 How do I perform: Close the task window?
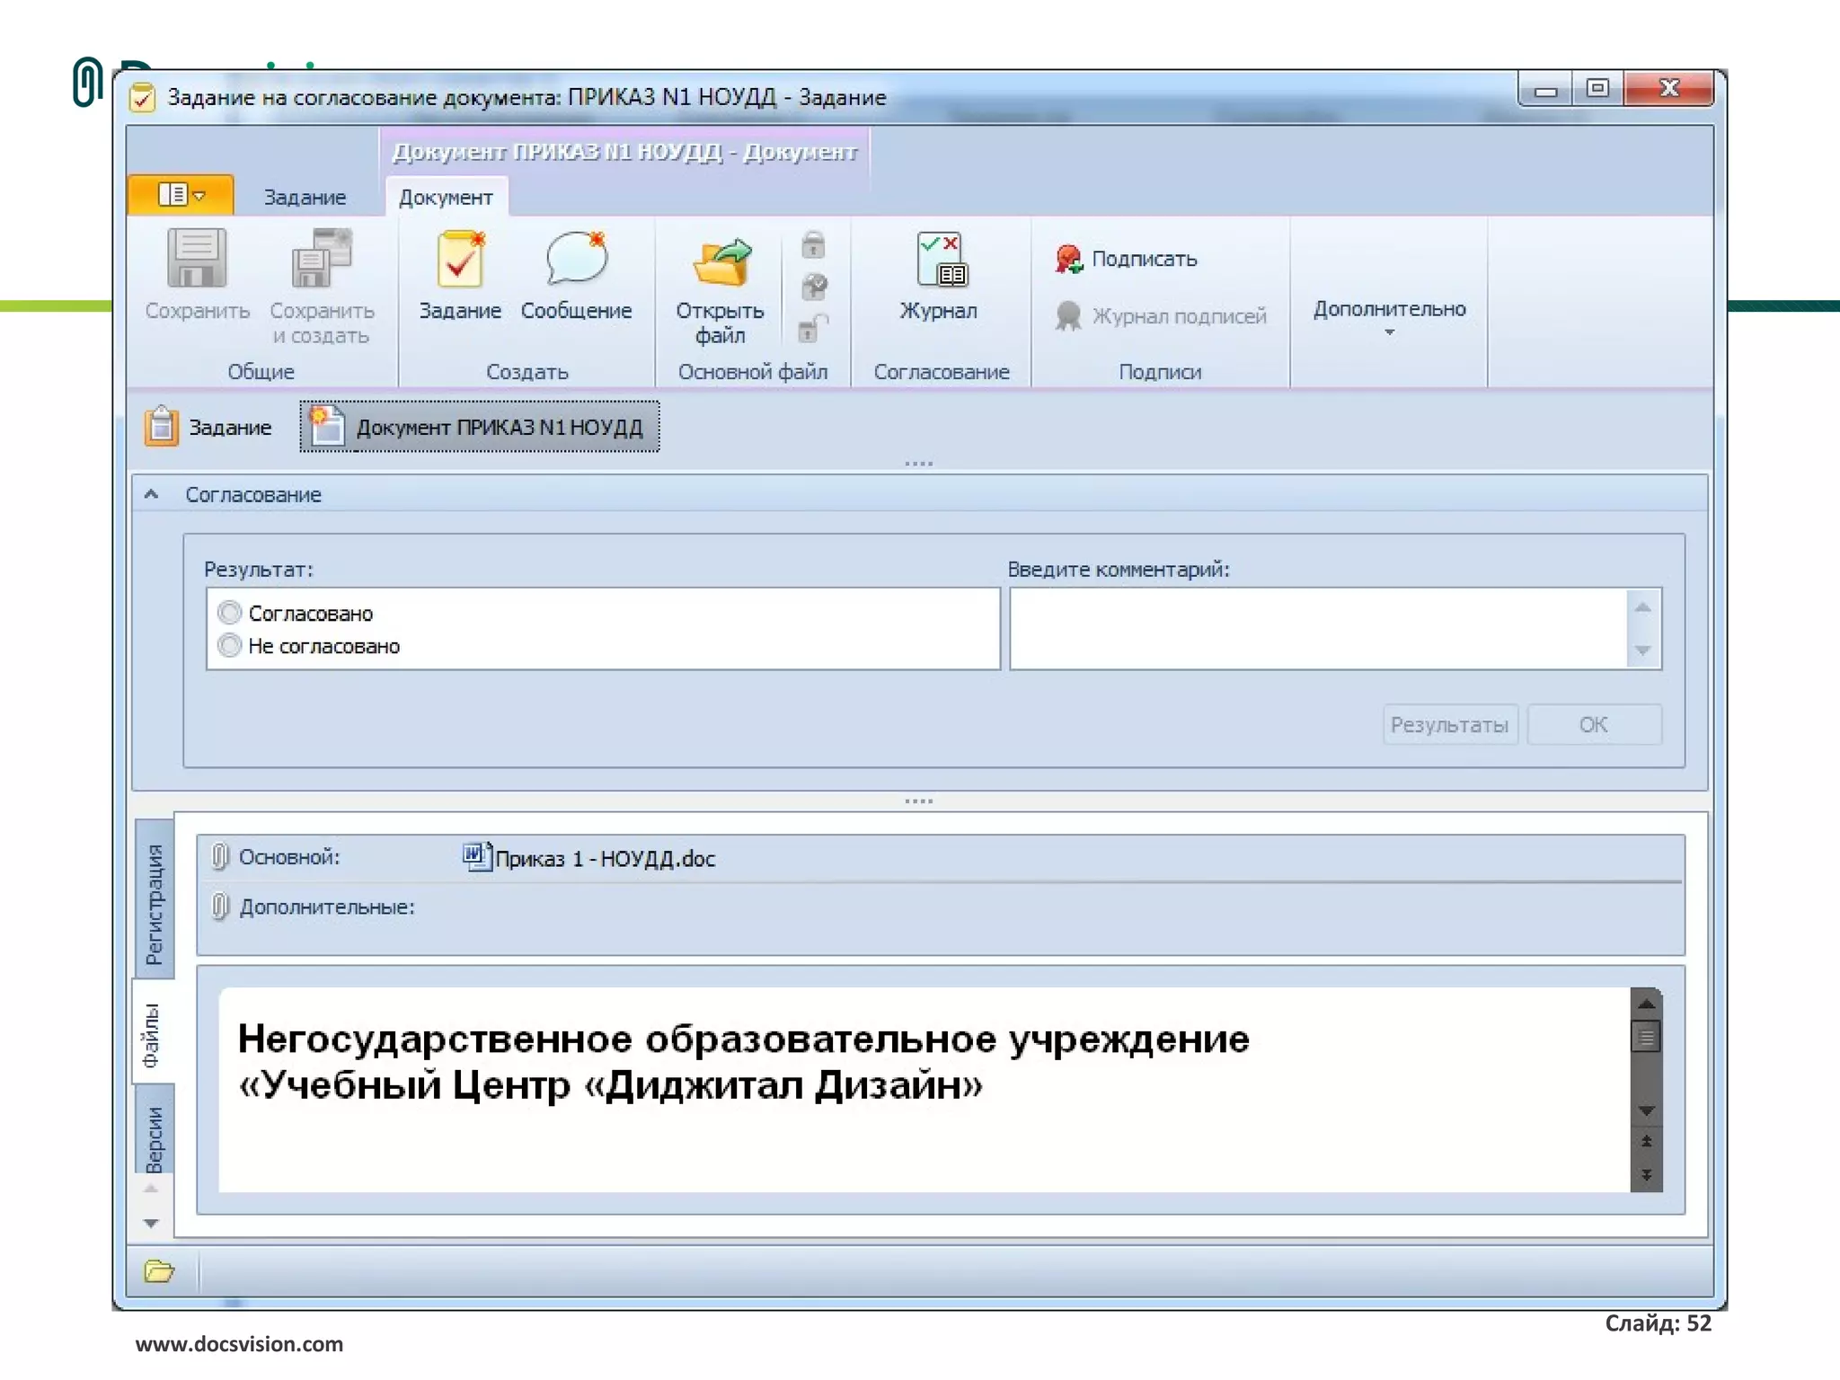[1668, 89]
